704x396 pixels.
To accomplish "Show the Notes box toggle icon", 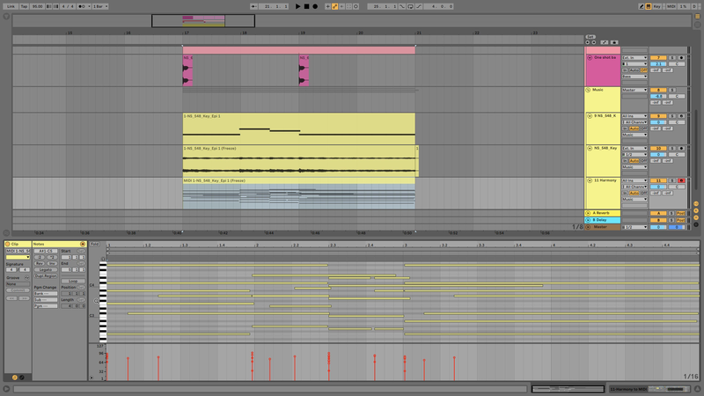I will pyautogui.click(x=15, y=378).
